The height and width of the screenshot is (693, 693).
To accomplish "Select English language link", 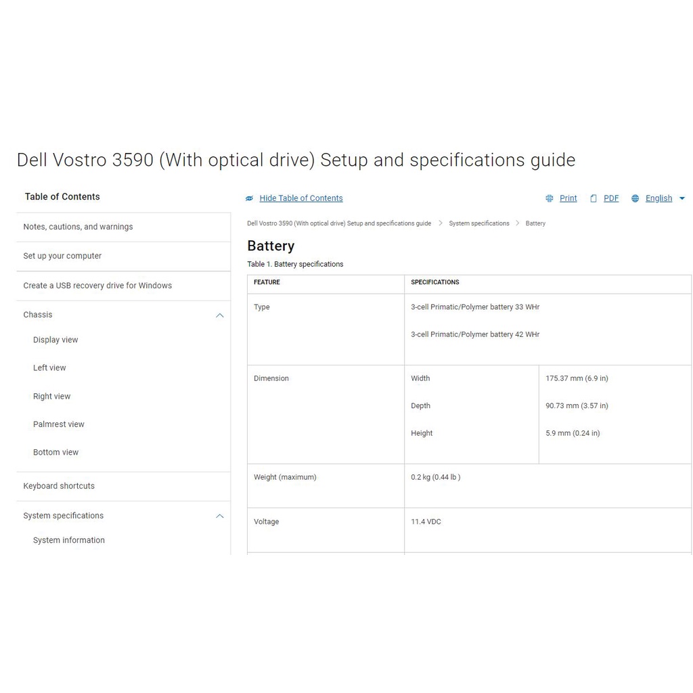I will pyautogui.click(x=658, y=198).
